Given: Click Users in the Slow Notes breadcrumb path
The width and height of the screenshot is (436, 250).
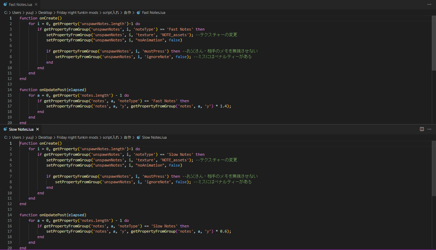Looking at the screenshot, I should [x=16, y=137].
